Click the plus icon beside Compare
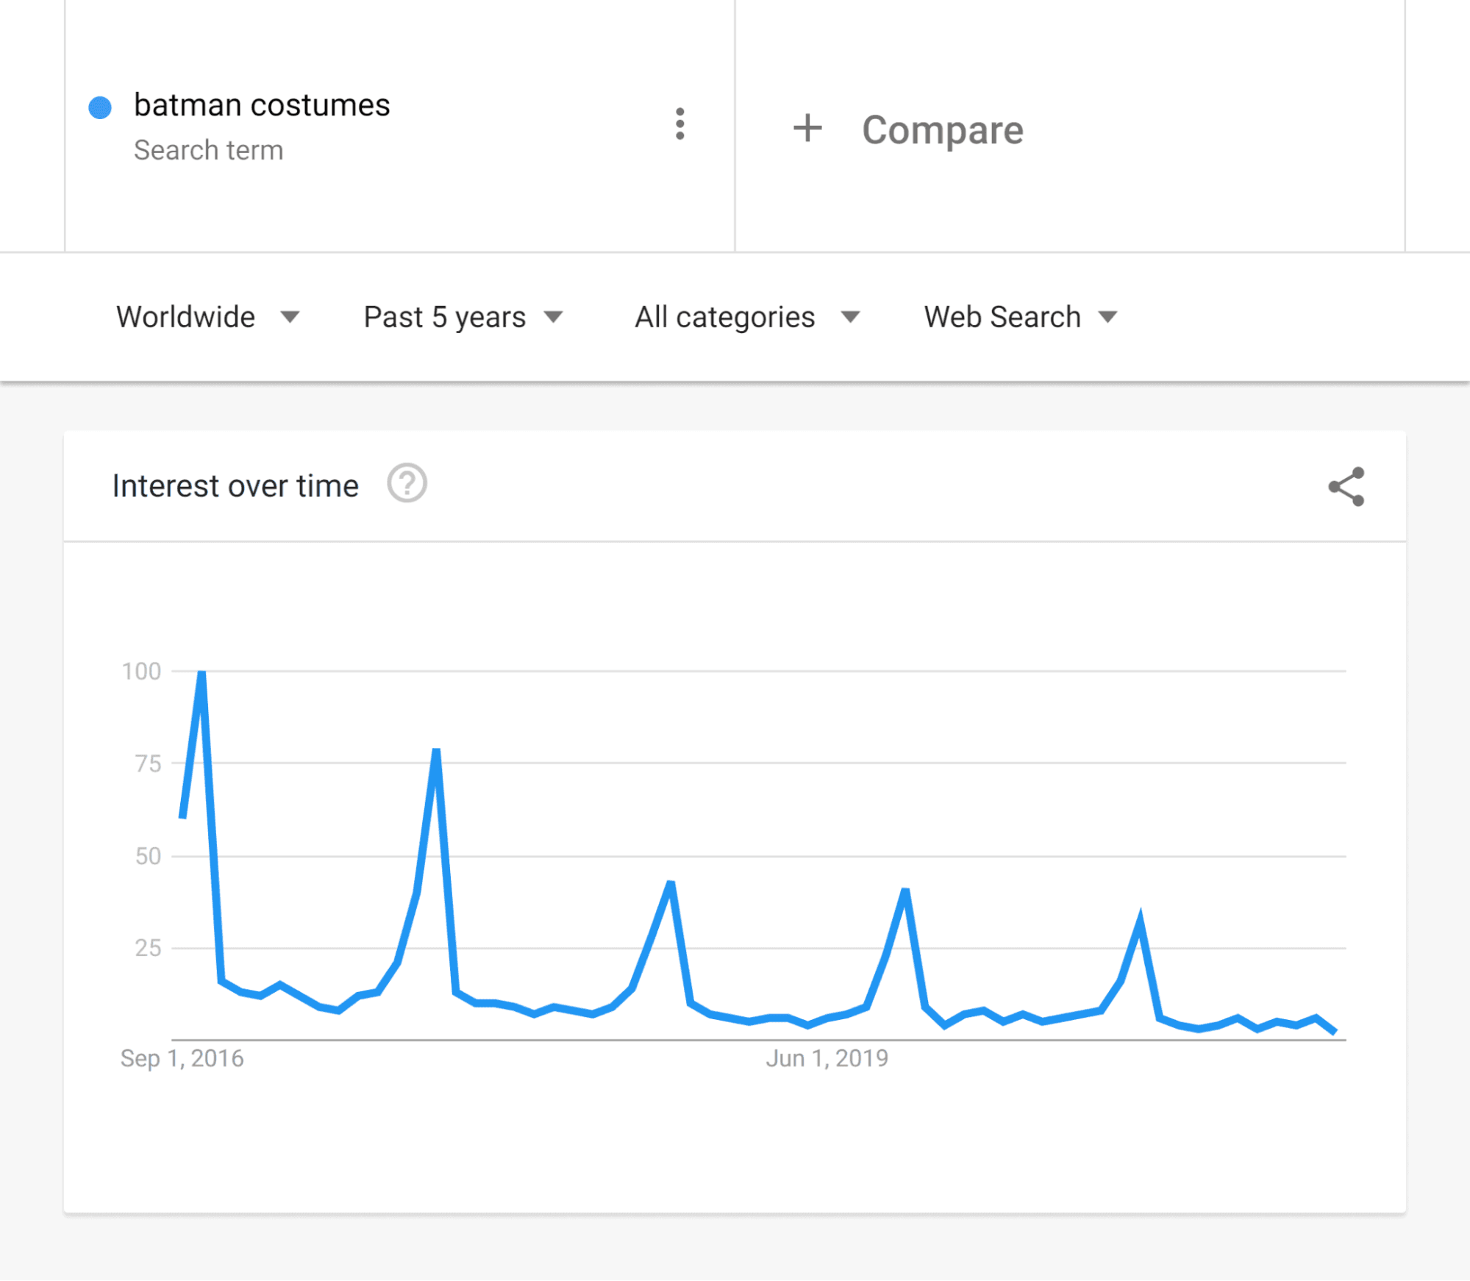Image resolution: width=1470 pixels, height=1281 pixels. click(807, 128)
